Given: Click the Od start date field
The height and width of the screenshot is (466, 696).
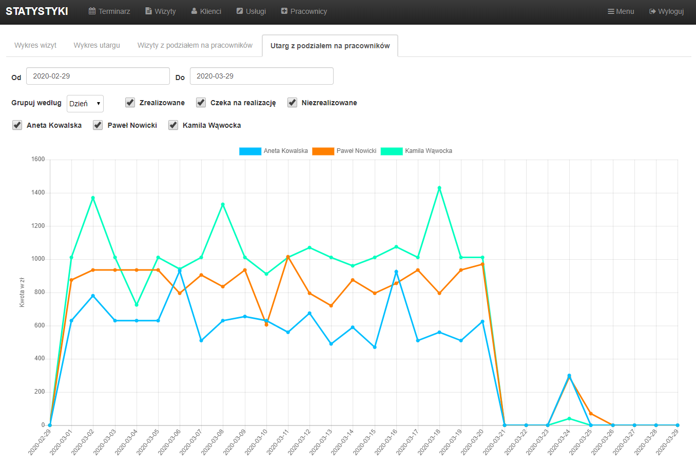Looking at the screenshot, I should [x=98, y=76].
